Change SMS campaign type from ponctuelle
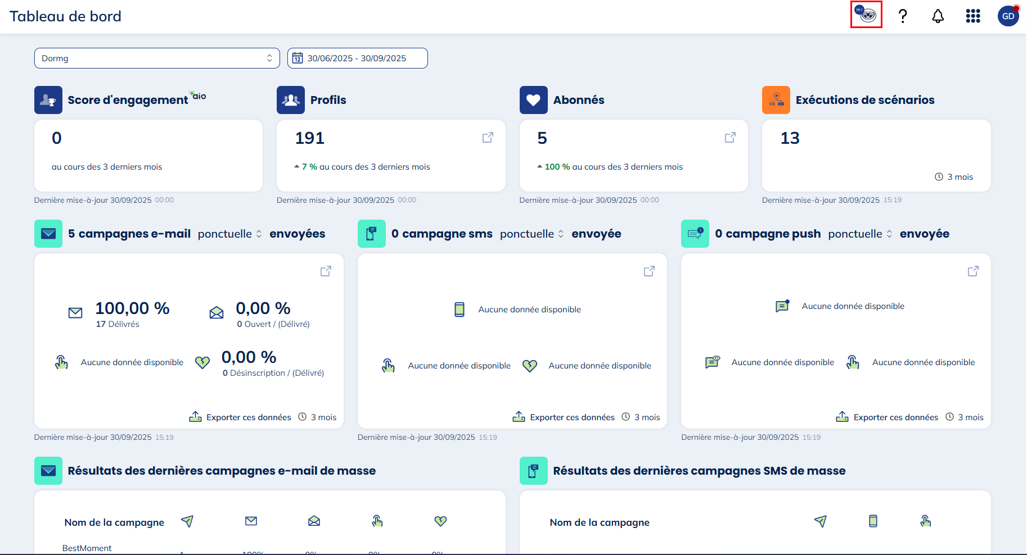This screenshot has width=1027, height=555. click(531, 234)
